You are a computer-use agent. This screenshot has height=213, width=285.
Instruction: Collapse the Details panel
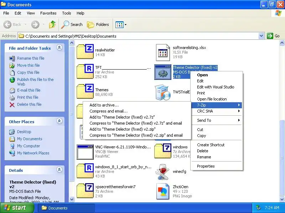click(59, 170)
